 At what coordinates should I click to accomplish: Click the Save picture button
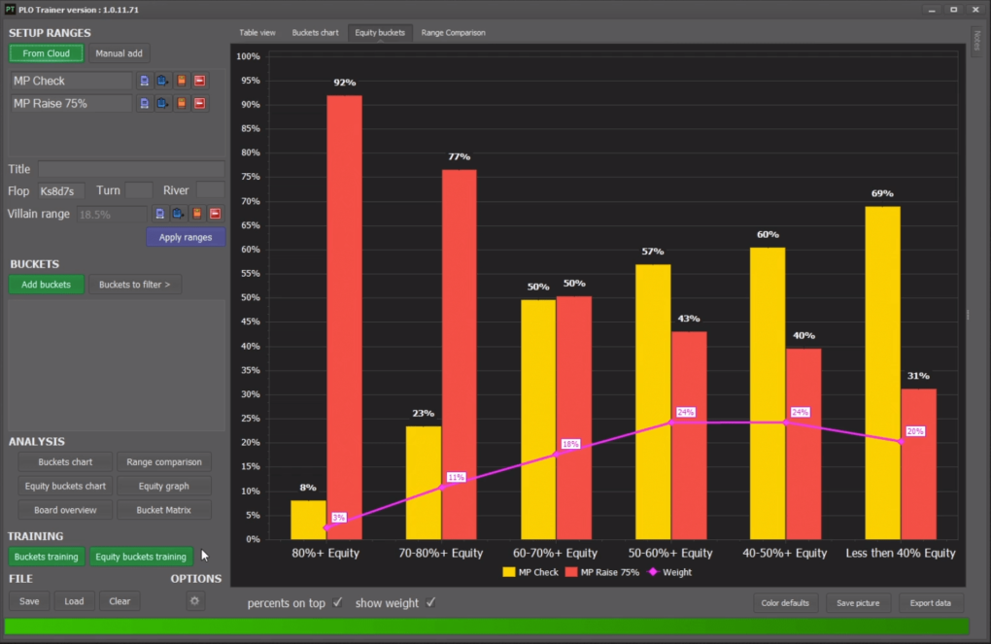(x=858, y=603)
